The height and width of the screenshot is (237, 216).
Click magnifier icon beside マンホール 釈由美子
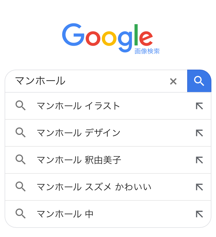[x=20, y=160]
